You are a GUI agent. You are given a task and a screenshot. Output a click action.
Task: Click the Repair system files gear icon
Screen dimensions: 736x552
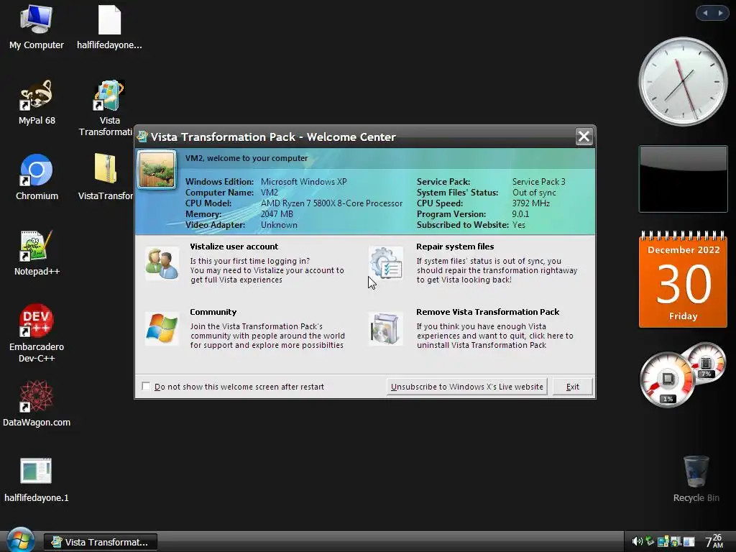tap(385, 263)
